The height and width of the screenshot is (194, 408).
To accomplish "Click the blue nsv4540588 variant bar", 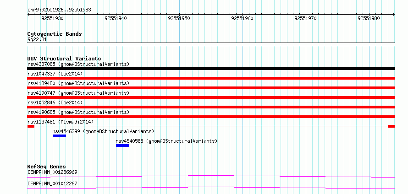I will pyautogui.click(x=122, y=145).
